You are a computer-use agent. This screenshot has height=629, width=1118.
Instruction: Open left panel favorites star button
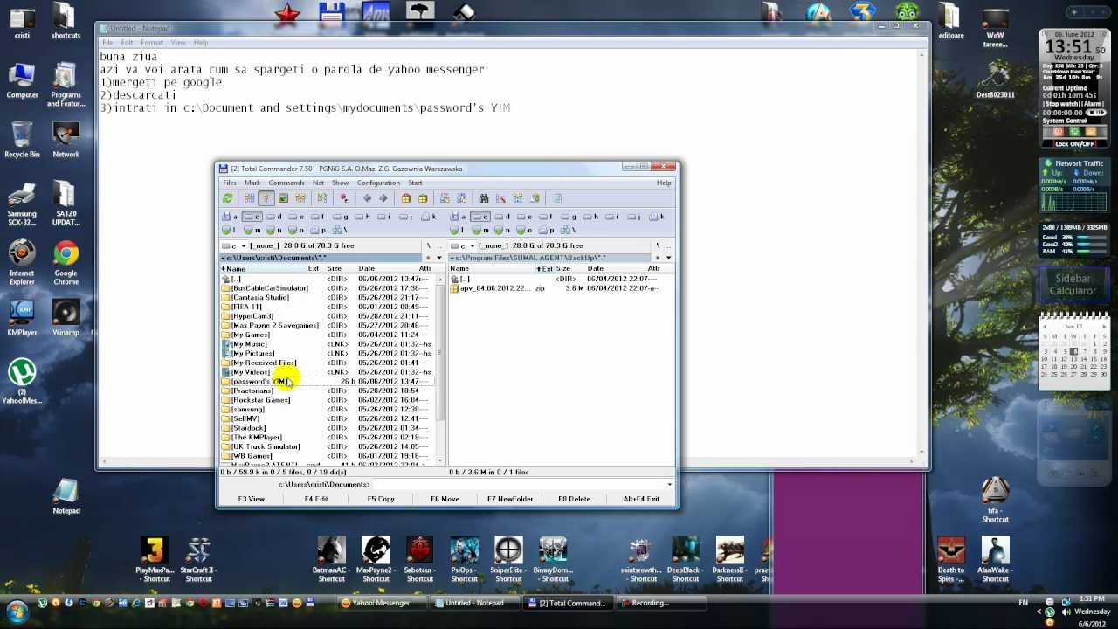(x=428, y=258)
